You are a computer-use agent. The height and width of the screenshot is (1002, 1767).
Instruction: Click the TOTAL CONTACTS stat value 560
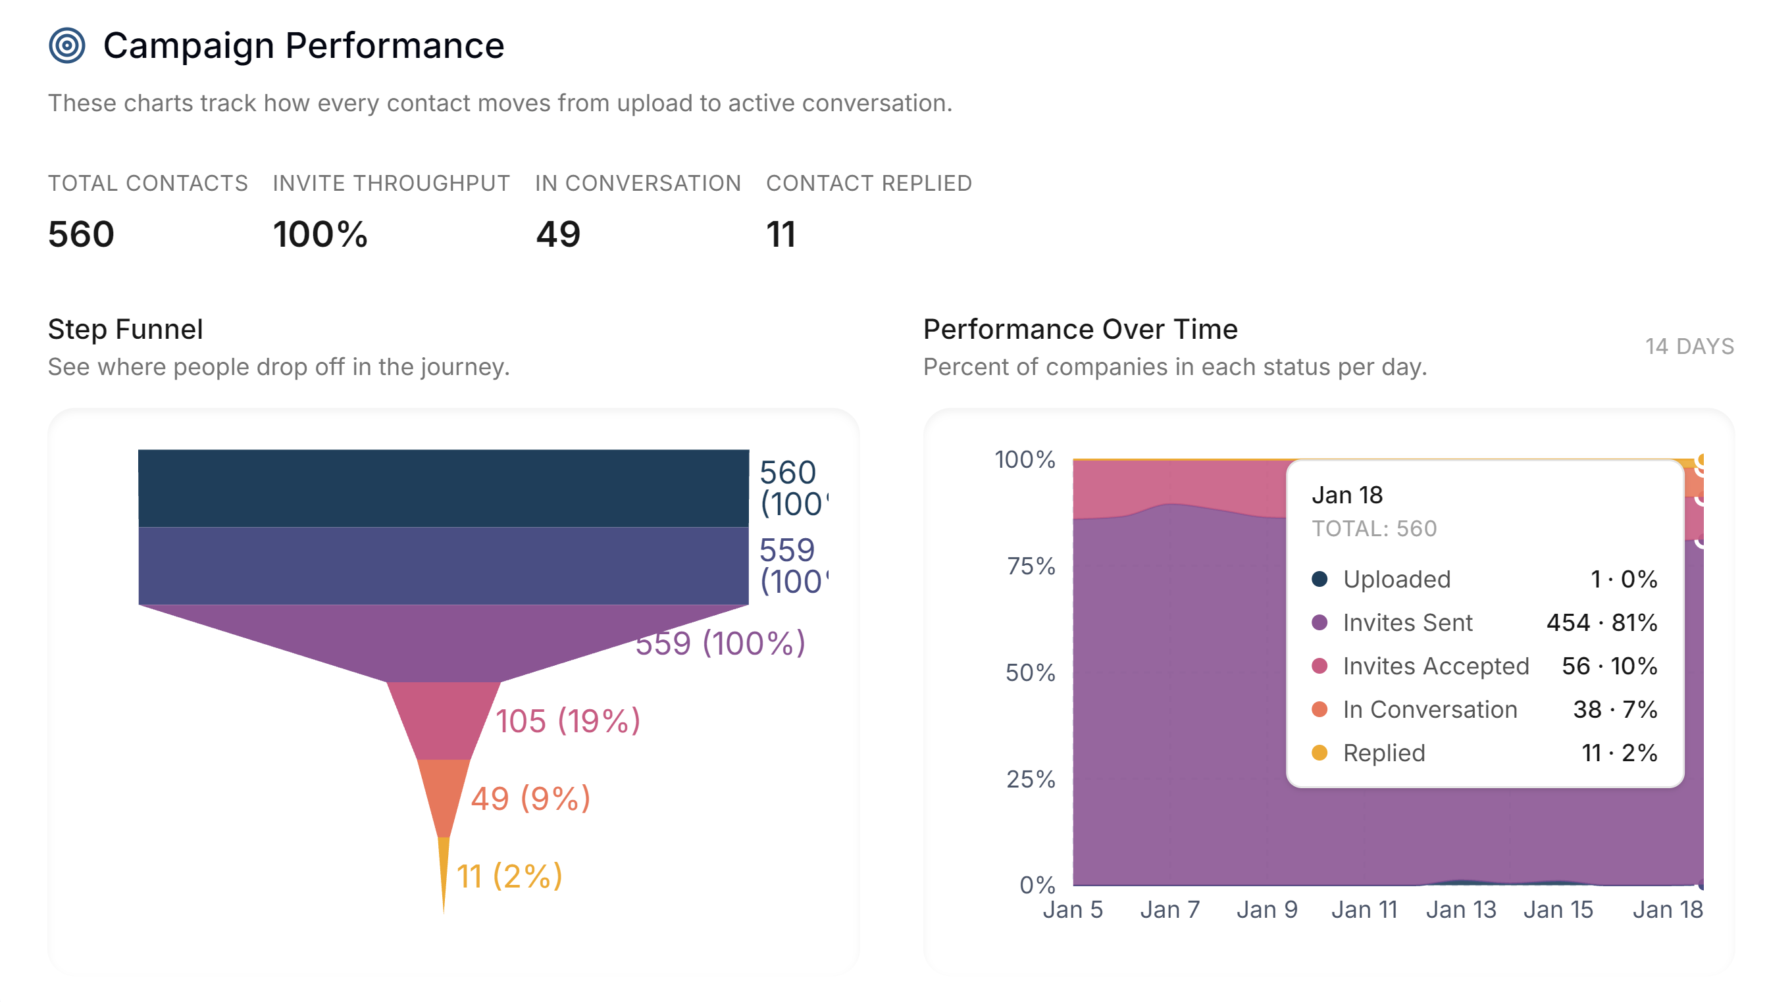pyautogui.click(x=80, y=234)
